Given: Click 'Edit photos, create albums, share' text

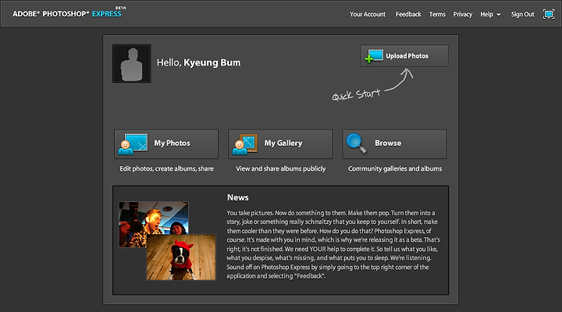Looking at the screenshot, I should point(167,168).
